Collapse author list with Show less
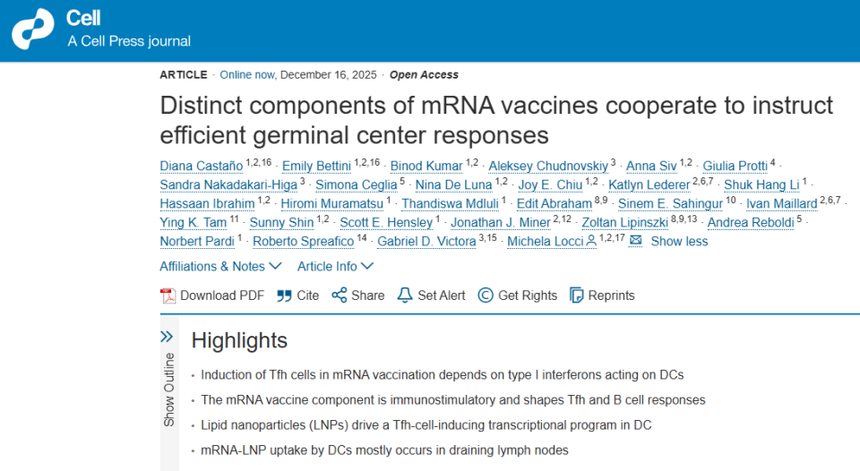This screenshot has height=471, width=860. coord(679,242)
